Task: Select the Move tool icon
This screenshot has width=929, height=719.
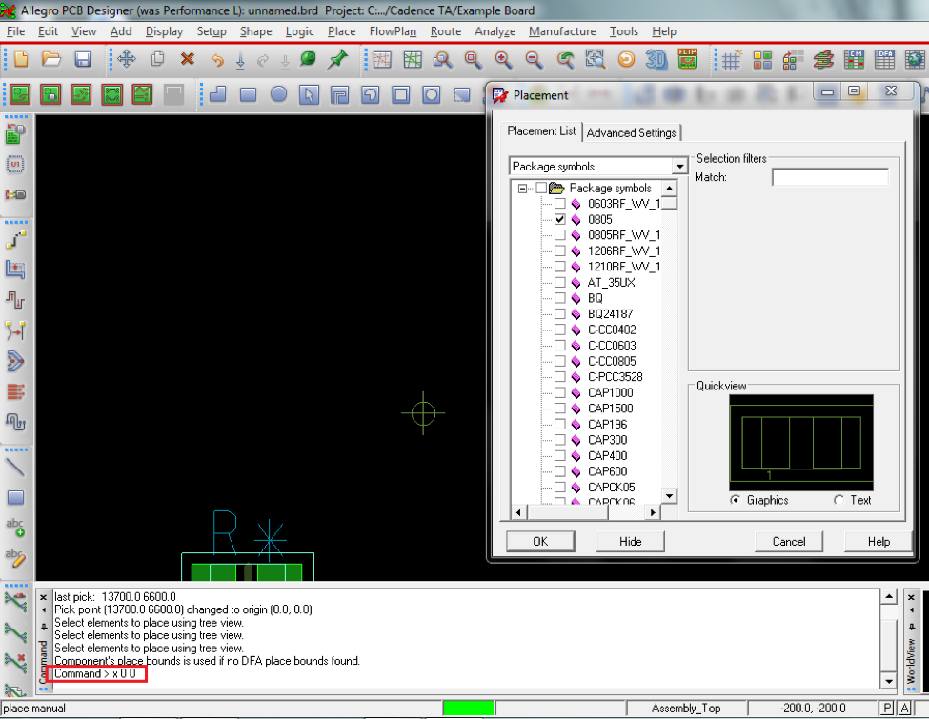Action: coord(126,59)
